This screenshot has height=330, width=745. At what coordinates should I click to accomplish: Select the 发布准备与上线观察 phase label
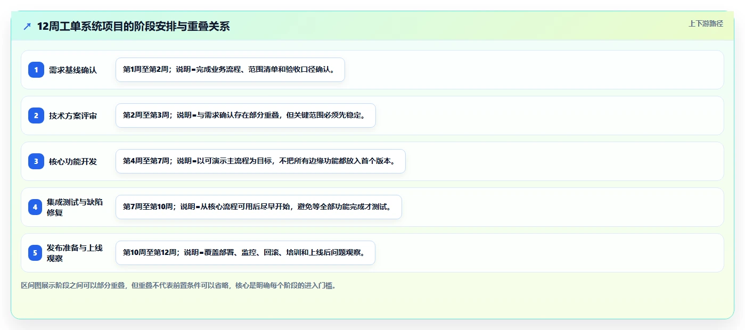[75, 253]
